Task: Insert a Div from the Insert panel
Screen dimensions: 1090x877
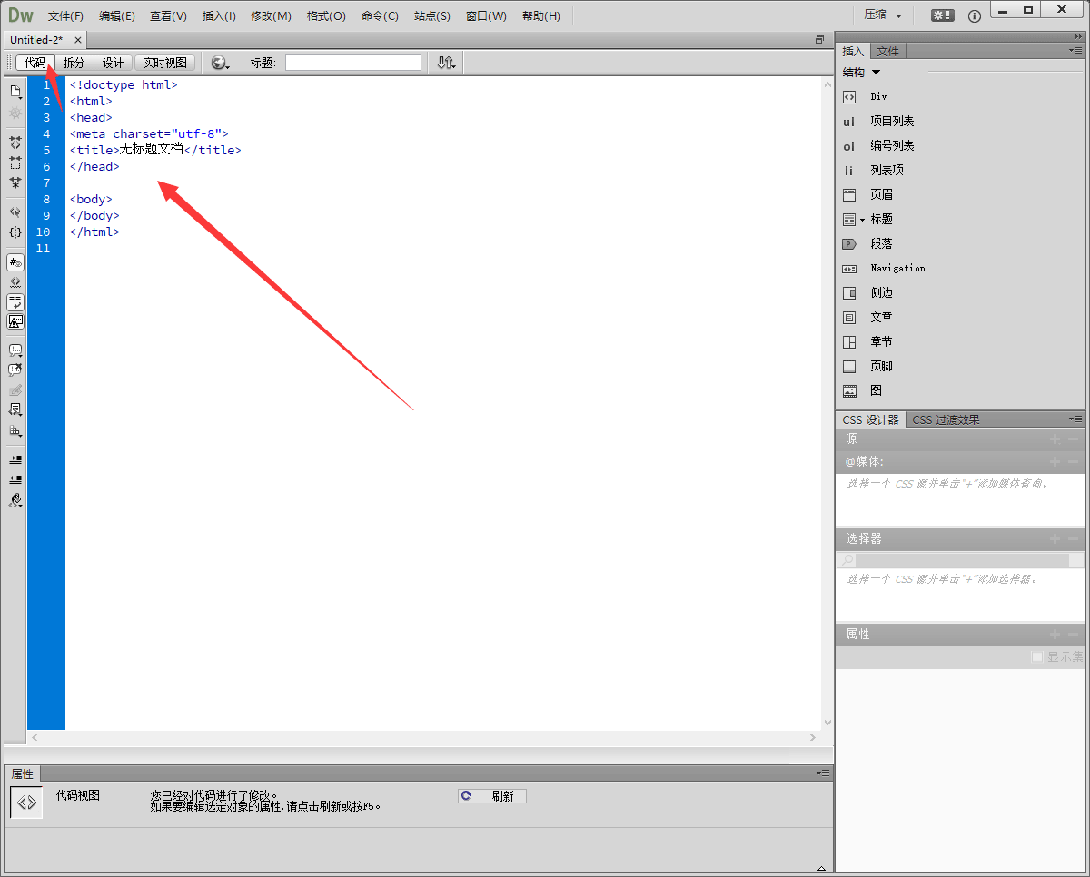Action: pos(877,96)
